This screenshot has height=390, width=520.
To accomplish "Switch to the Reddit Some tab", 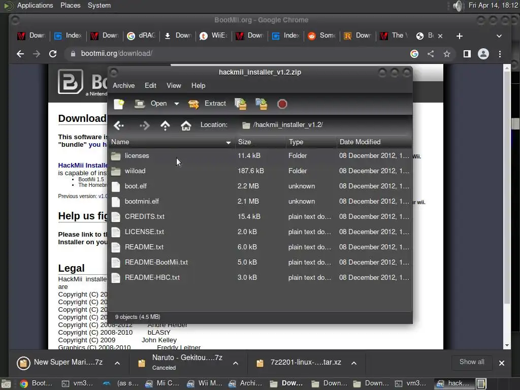I will pos(321,36).
